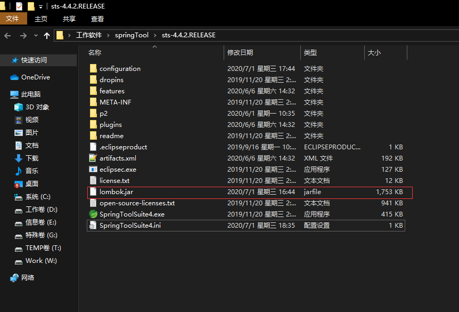The width and height of the screenshot is (459, 312).
Task: Open the recent locations dropdown arrow
Action: (36, 36)
